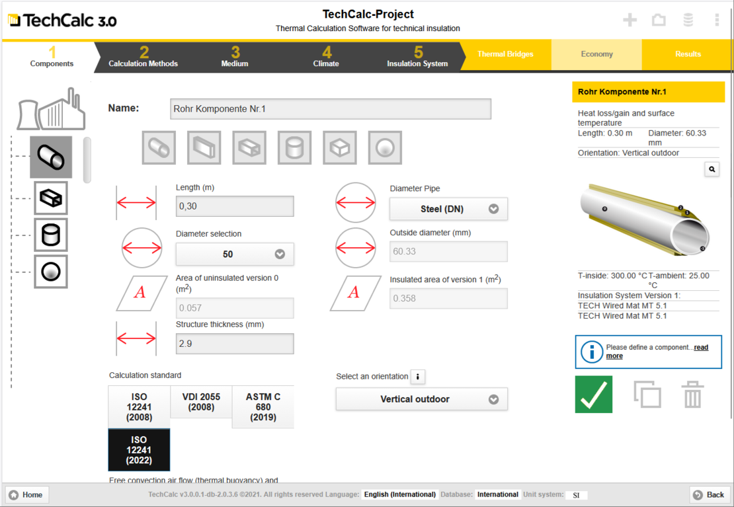The height and width of the screenshot is (507, 734).
Task: Select VDI 2055 (2008) standard
Action: (201, 402)
